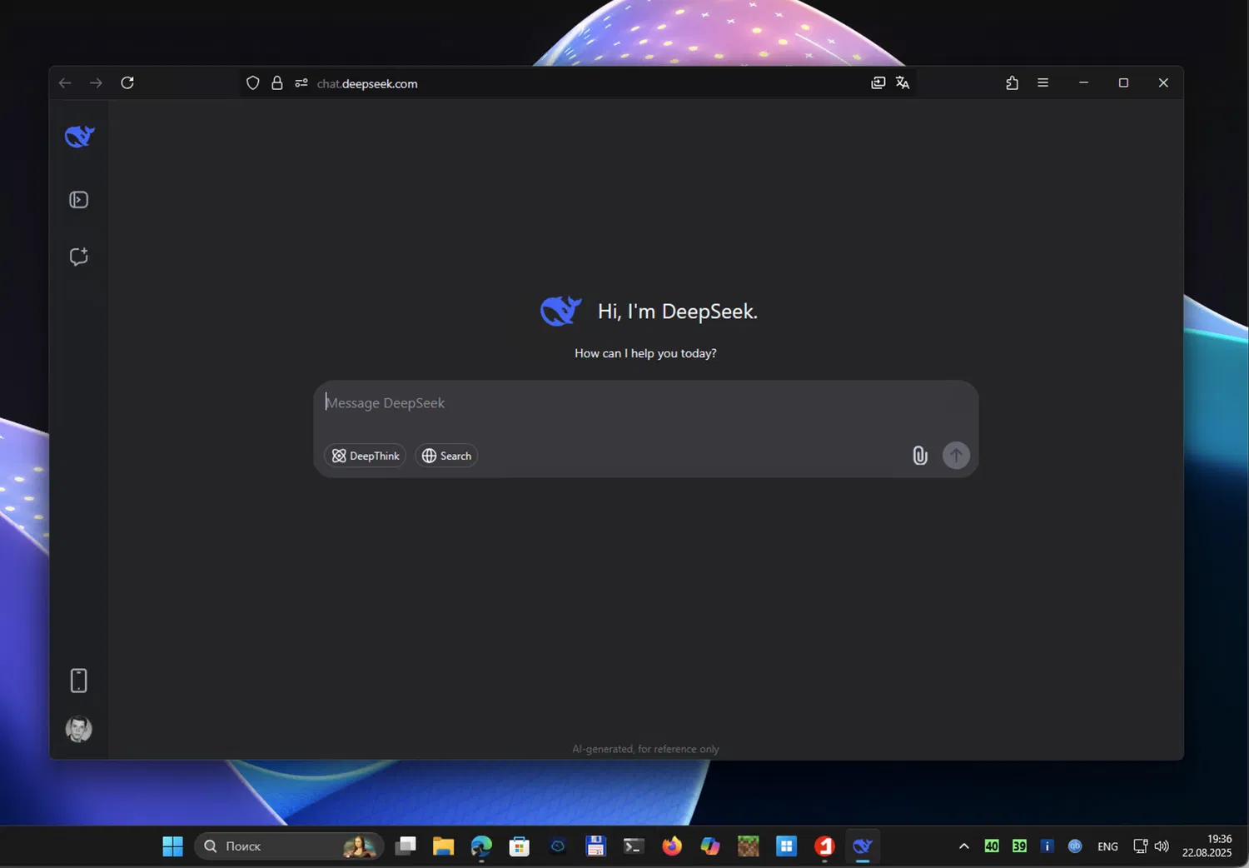The height and width of the screenshot is (868, 1249).
Task: Open the browser extensions puzzle icon
Action: [x=1012, y=82]
